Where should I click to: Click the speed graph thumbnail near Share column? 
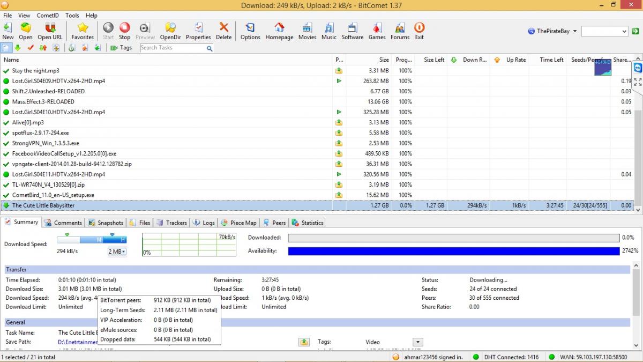603,67
